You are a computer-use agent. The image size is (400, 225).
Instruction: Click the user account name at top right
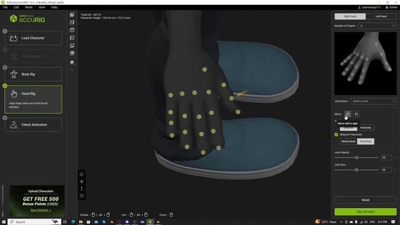click(369, 7)
